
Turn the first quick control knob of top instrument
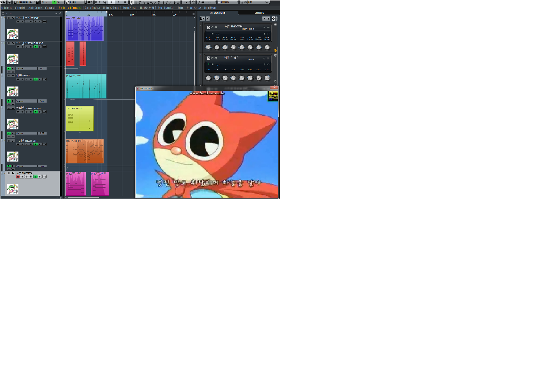[208, 47]
